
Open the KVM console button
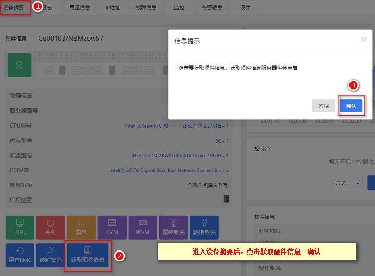pos(112,227)
